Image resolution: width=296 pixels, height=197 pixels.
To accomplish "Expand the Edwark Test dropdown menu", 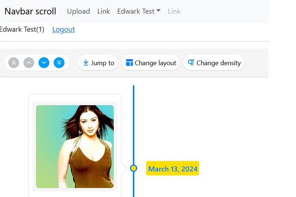I will [139, 11].
